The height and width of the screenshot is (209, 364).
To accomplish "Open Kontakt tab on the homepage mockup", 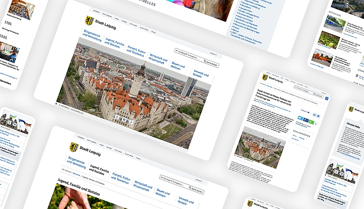I will 124,21.
